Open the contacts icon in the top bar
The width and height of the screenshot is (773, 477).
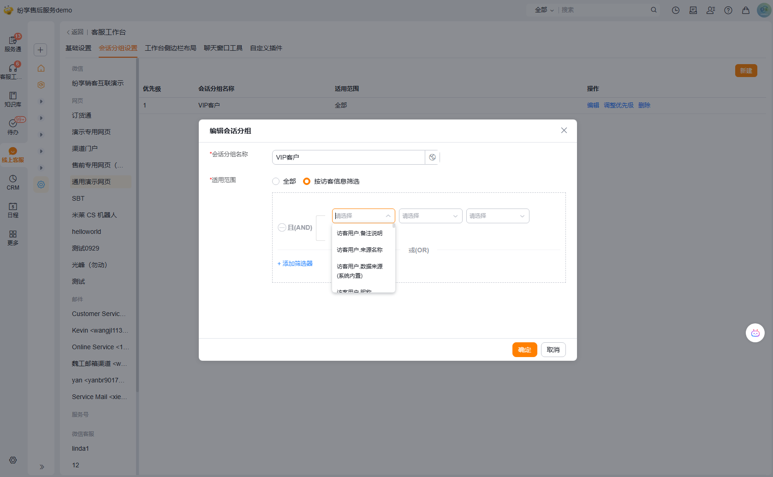tap(711, 10)
